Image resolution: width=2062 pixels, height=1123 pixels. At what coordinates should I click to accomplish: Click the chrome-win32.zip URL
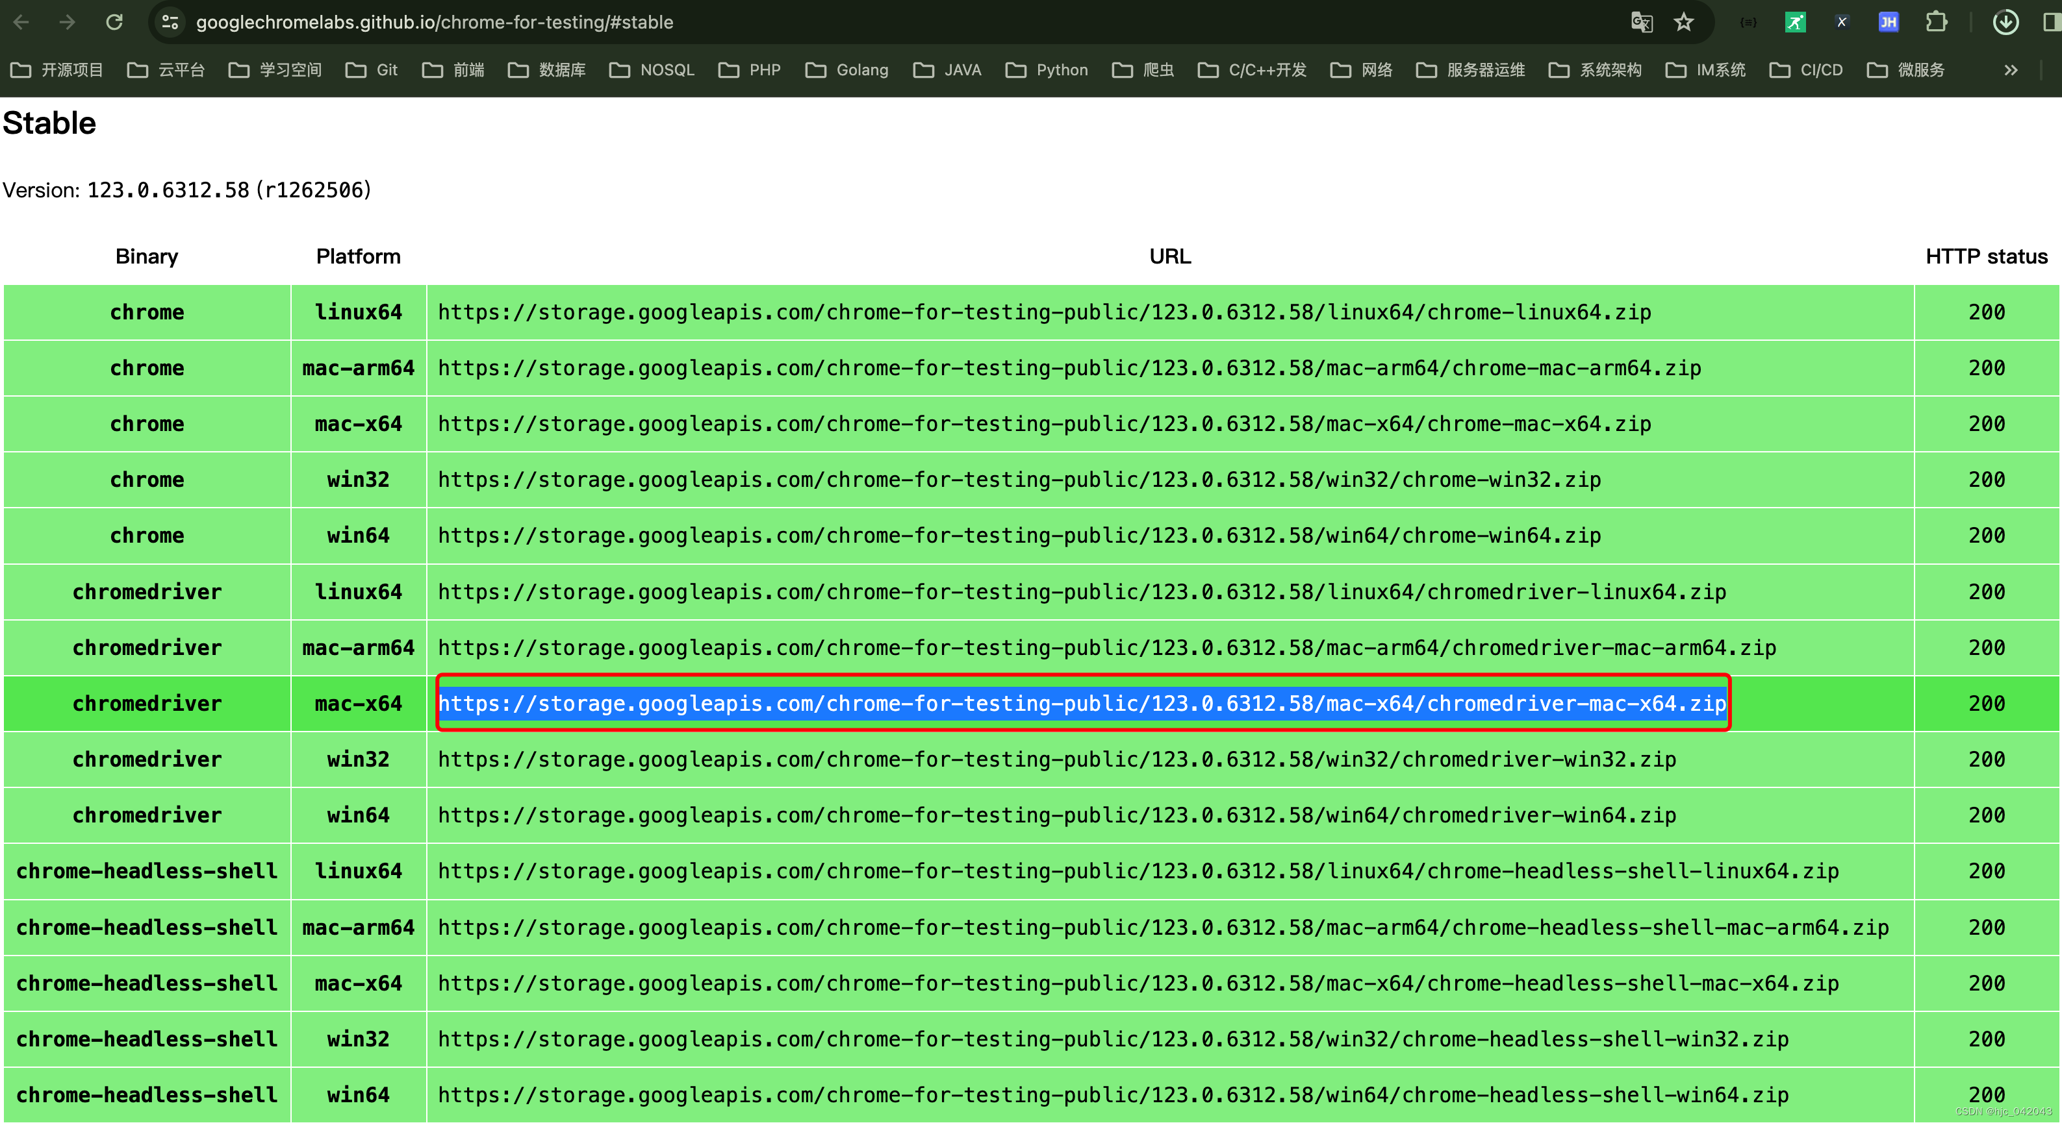(x=1019, y=480)
